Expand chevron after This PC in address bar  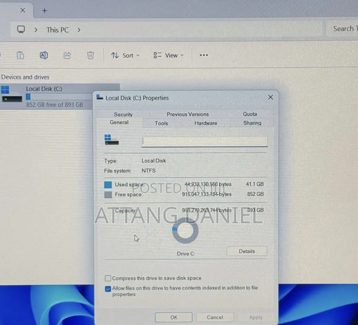(x=79, y=30)
